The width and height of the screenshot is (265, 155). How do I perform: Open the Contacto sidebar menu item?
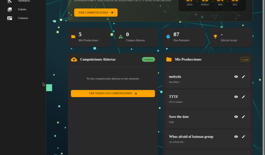(x=23, y=18)
